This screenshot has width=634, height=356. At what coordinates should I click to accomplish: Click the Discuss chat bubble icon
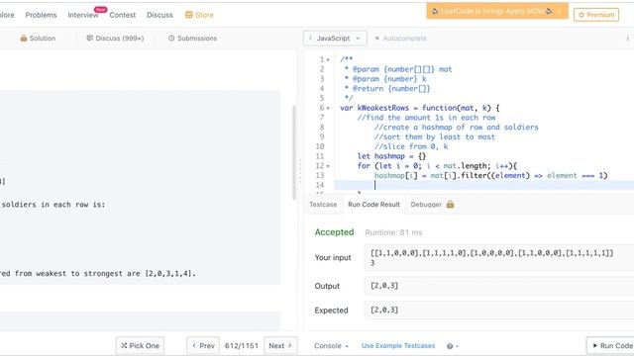point(89,38)
